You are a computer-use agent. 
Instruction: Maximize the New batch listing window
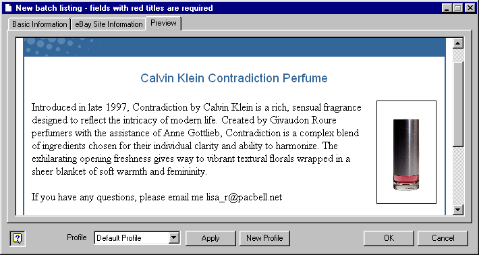[x=458, y=8]
